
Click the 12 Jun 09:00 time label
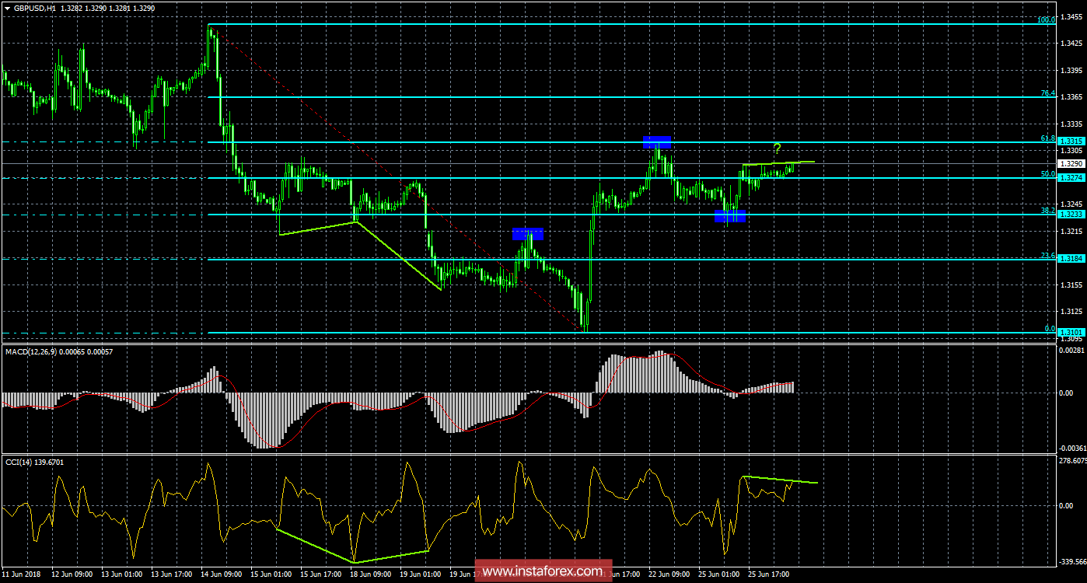pos(73,574)
